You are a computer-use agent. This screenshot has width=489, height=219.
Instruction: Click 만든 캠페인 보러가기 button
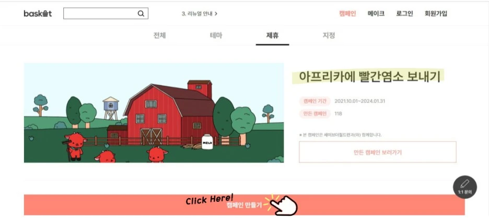click(x=377, y=152)
